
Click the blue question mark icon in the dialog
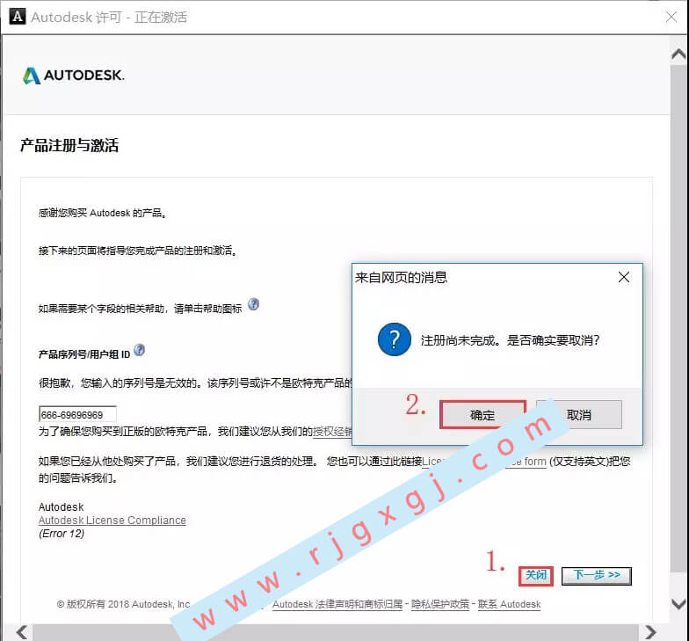click(x=394, y=339)
